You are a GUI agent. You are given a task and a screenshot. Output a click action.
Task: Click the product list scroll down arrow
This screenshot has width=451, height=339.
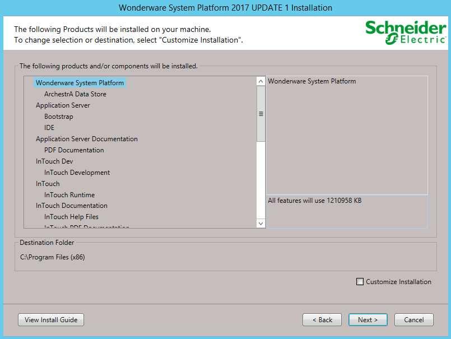tap(261, 224)
